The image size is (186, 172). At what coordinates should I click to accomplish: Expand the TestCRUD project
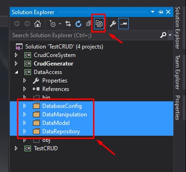point(16,148)
